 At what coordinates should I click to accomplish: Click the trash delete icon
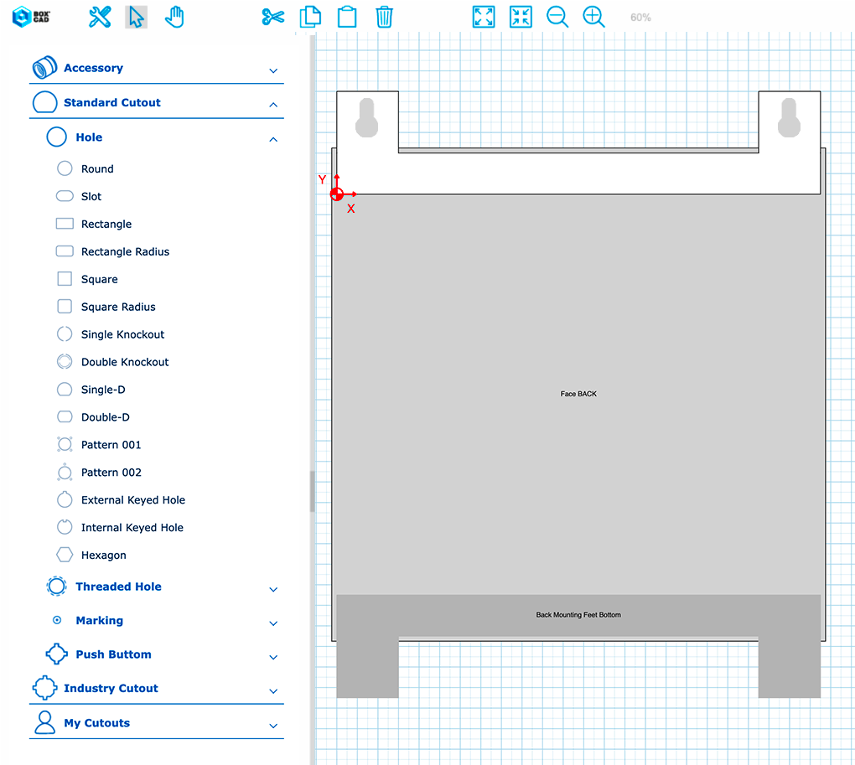click(384, 17)
